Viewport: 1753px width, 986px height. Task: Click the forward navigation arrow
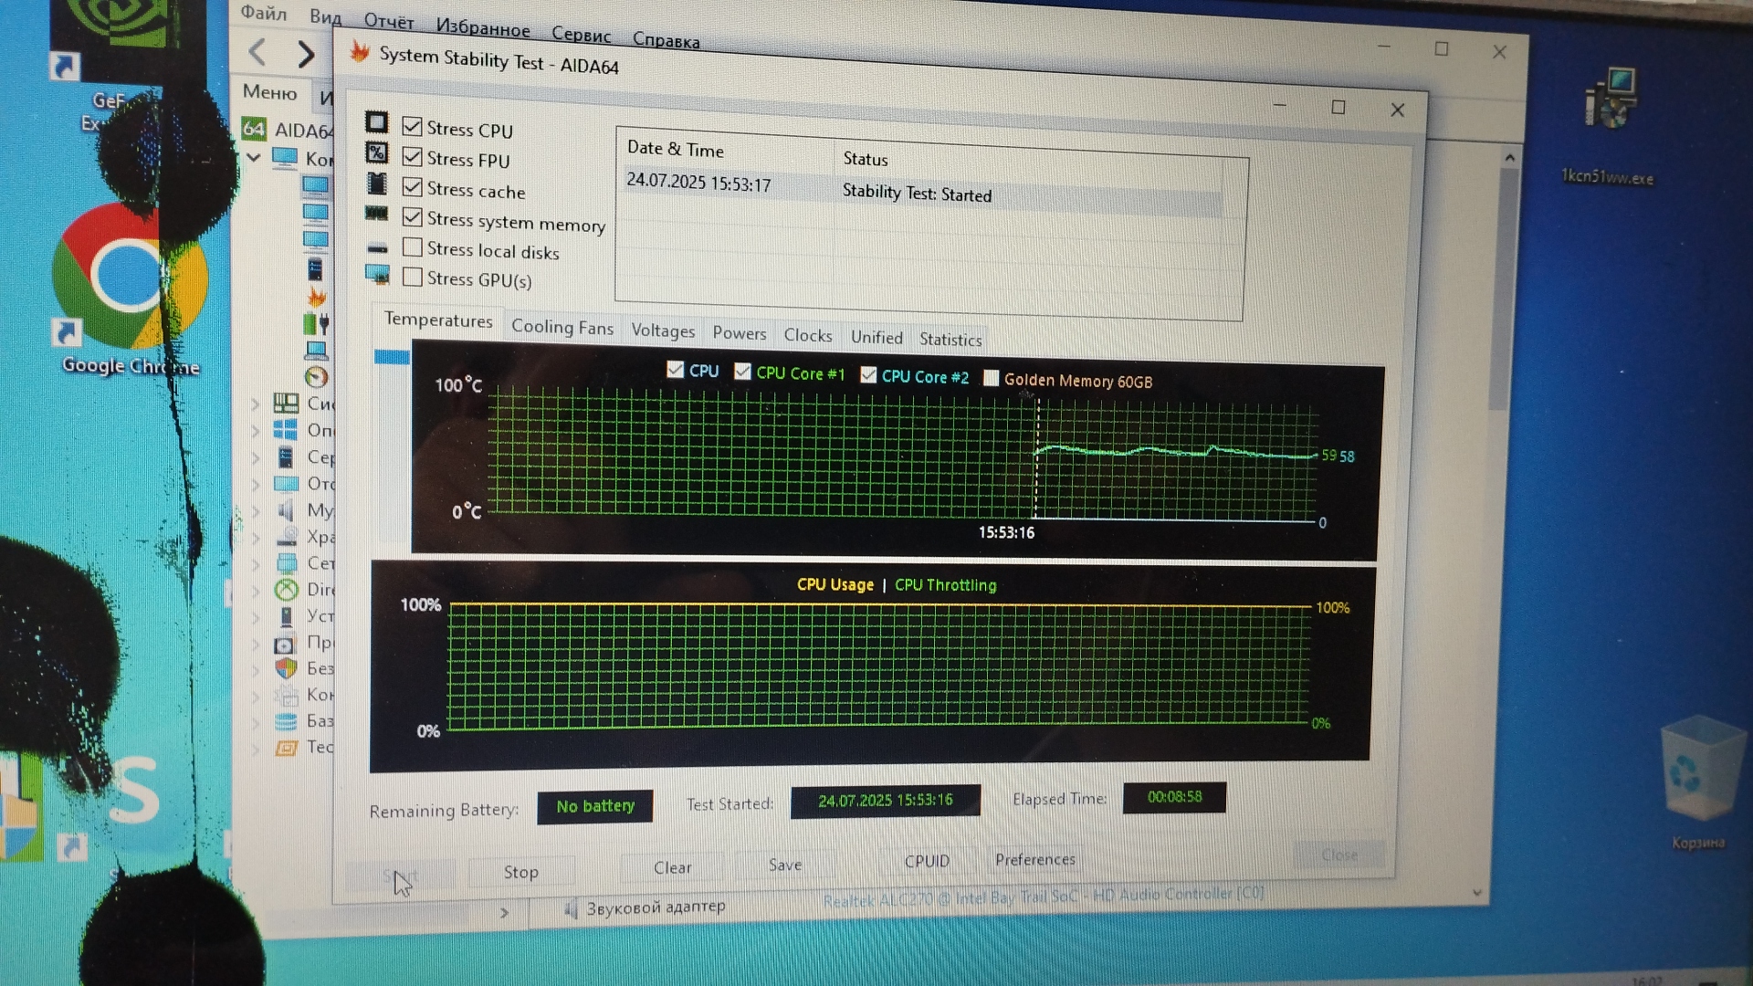(x=306, y=54)
